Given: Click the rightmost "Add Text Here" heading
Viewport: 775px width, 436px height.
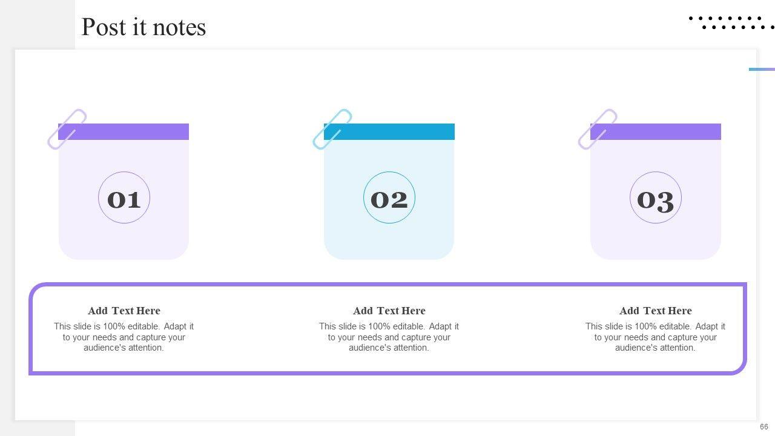Looking at the screenshot, I should click(x=655, y=311).
